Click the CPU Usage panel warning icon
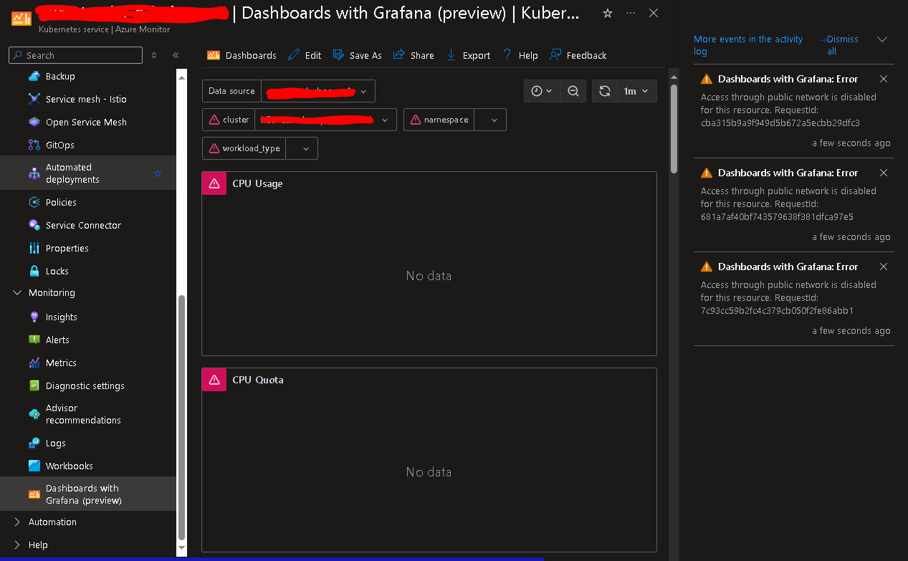 (x=214, y=183)
